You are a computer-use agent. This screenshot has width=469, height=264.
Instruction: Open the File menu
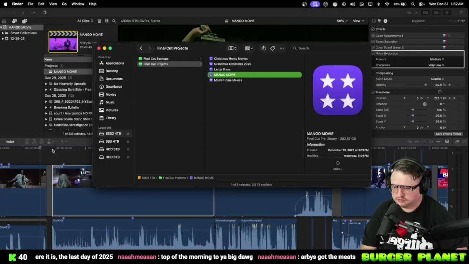coord(30,4)
